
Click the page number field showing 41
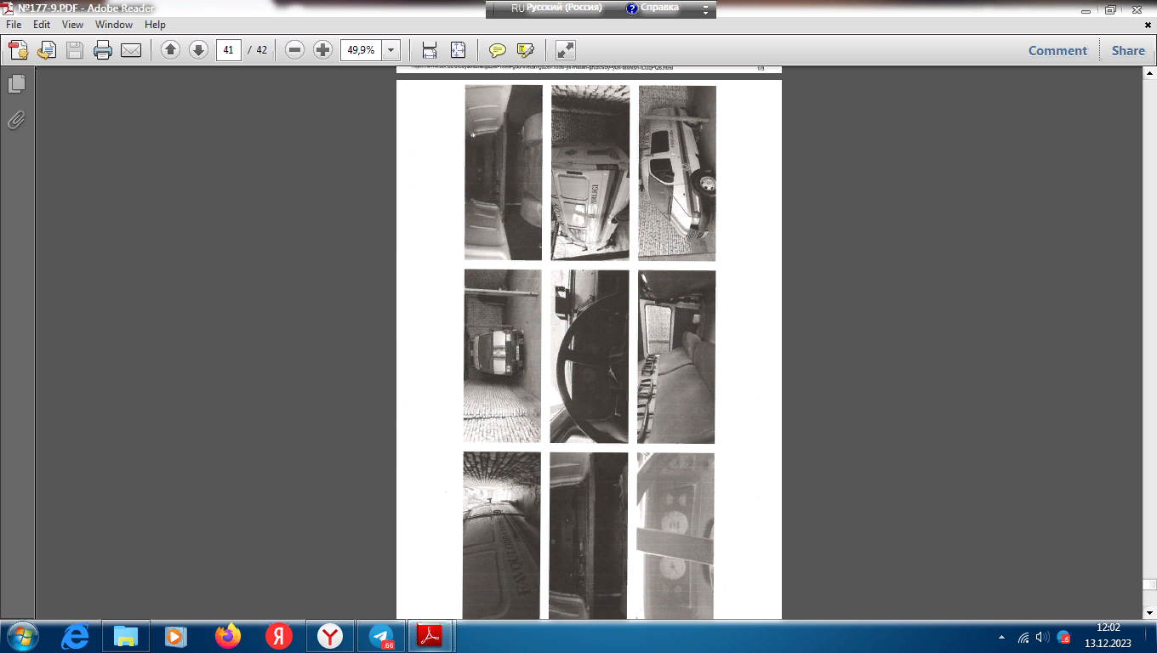point(228,50)
